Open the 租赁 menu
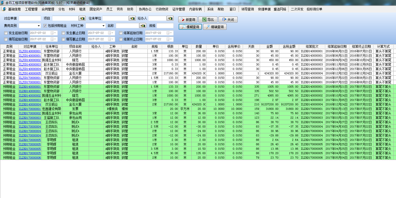Image resolution: width=396 pixels, height=198 pixels. pos(82,9)
